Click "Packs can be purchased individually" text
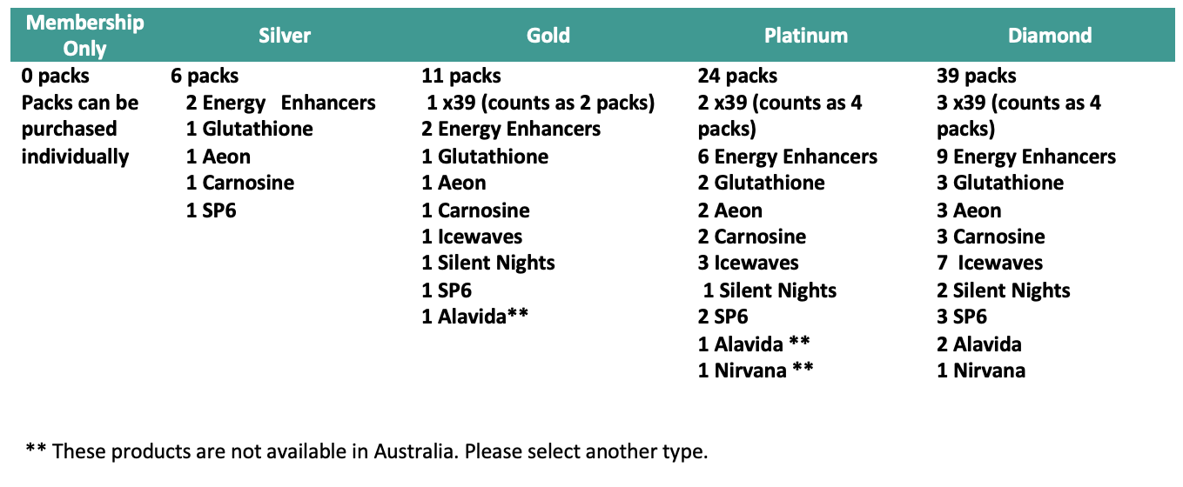 79,130
